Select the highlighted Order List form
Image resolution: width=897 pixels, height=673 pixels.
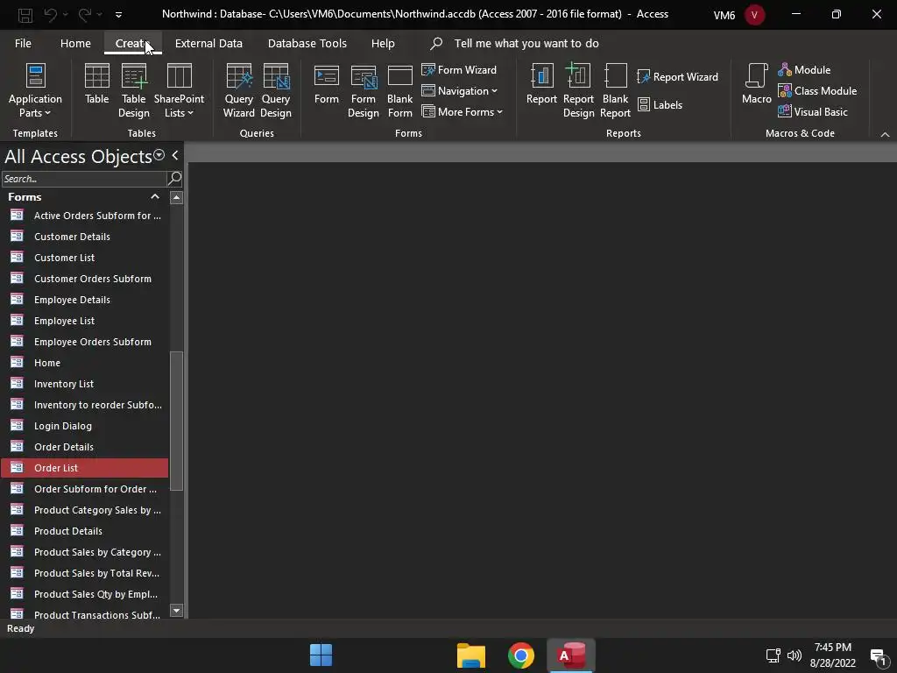[85, 468]
